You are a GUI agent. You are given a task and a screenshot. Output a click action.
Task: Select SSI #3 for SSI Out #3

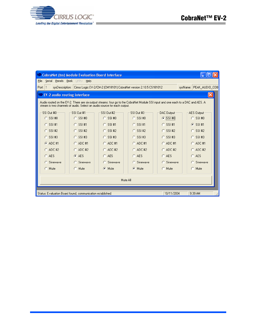tap(134, 137)
